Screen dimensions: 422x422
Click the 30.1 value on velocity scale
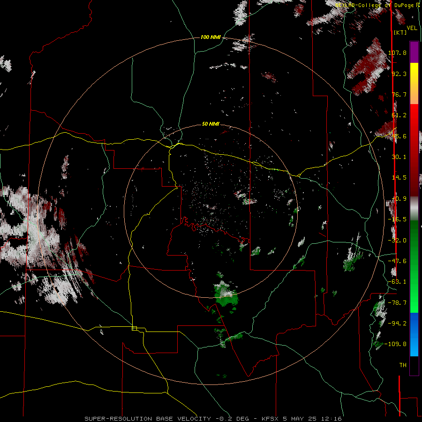pos(399,157)
